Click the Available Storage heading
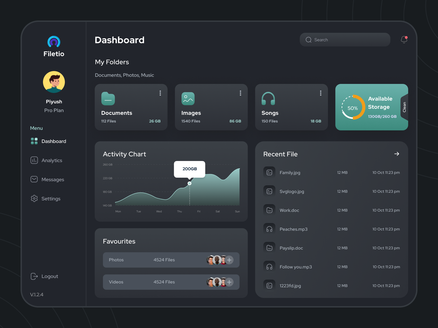Image resolution: width=438 pixels, height=328 pixels. click(x=380, y=103)
